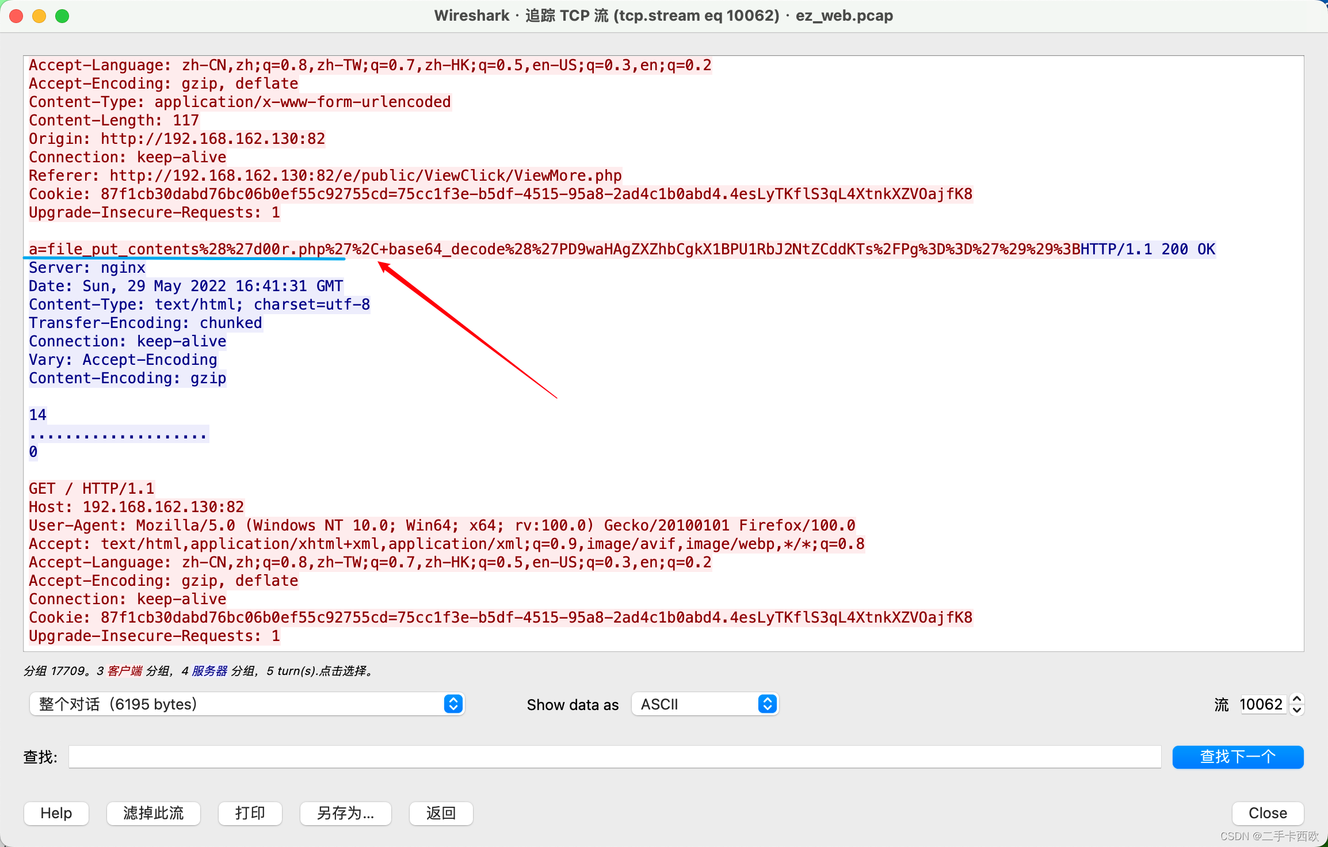Click the GET / HTTP/1.1 request line
Viewport: 1328px width, 847px height.
(x=91, y=489)
